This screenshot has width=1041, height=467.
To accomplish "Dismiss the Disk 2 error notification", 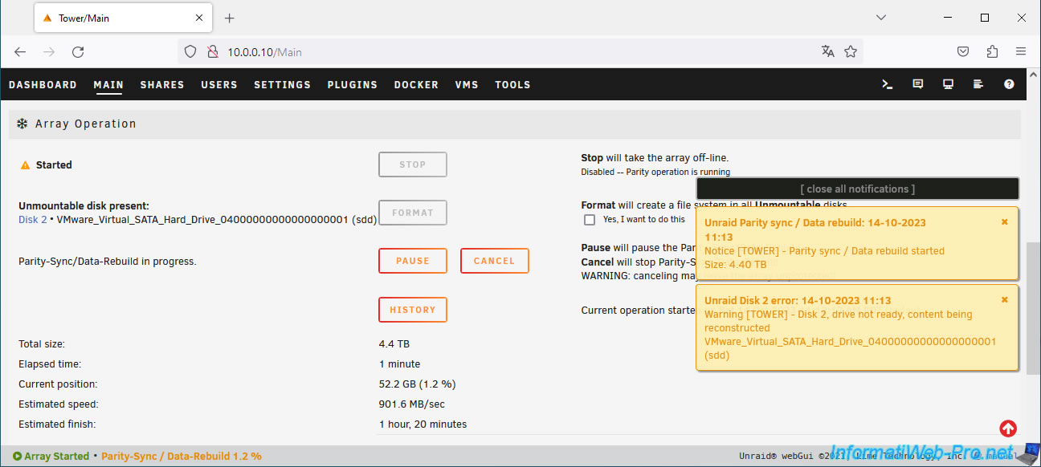I will (1004, 300).
